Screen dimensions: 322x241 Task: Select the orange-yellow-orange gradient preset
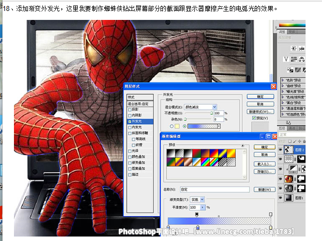pos(231,153)
